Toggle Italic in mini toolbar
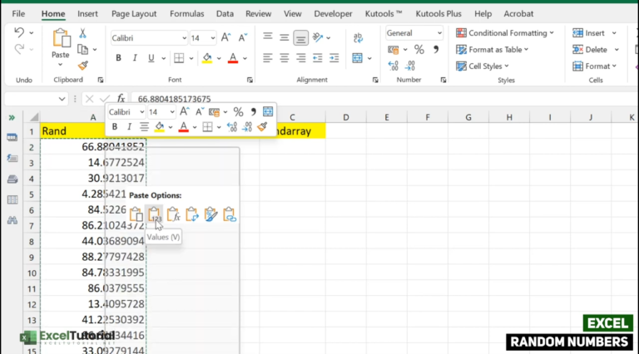Image resolution: width=639 pixels, height=354 pixels. coord(129,127)
